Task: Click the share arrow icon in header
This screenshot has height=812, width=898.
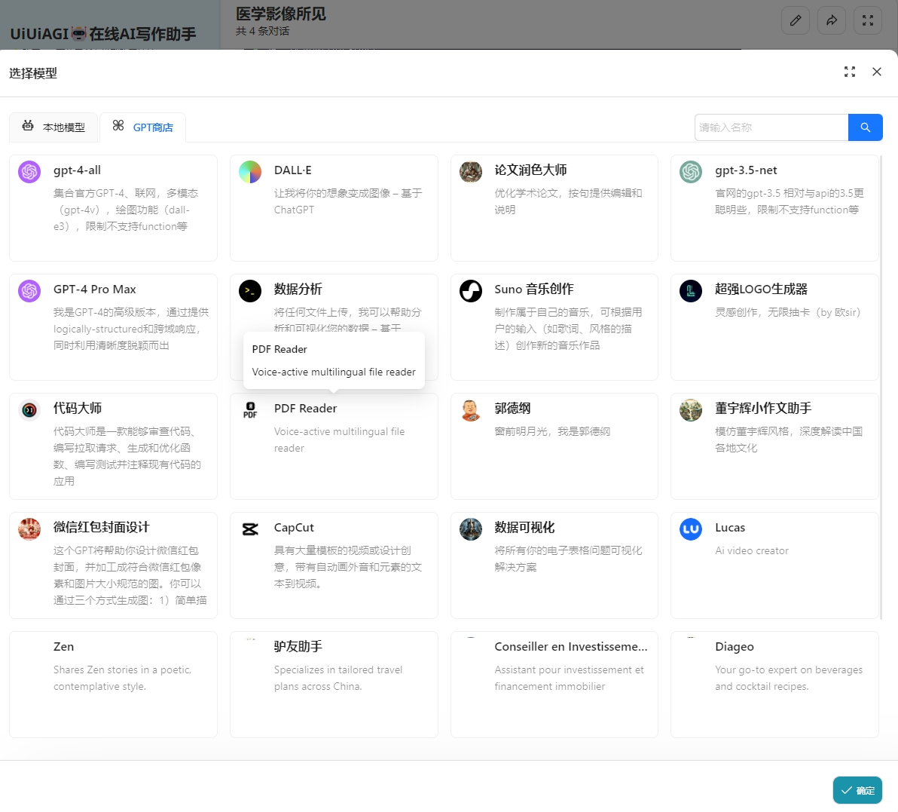Action: [x=832, y=20]
